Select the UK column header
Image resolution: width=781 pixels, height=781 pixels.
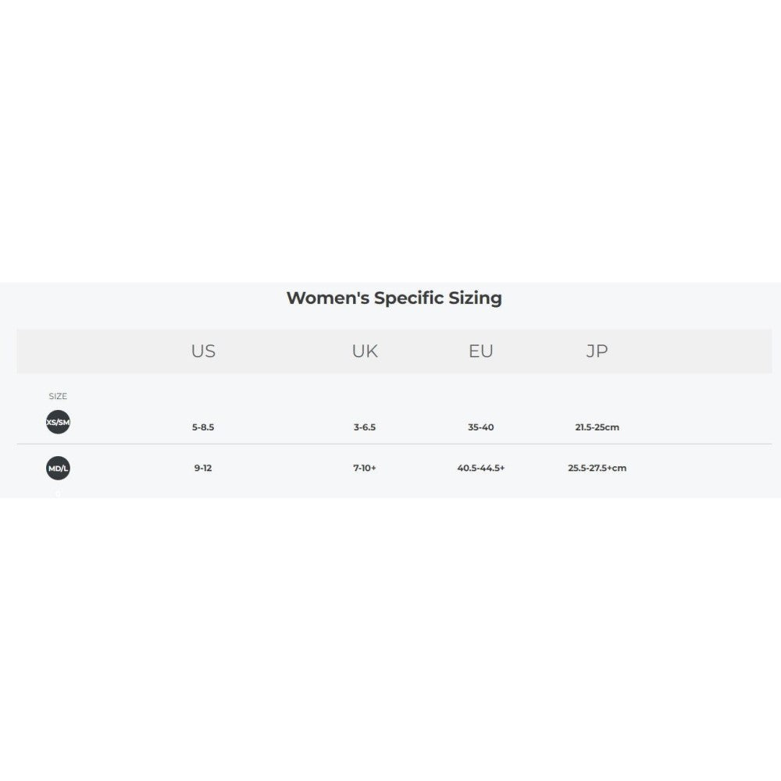click(x=365, y=351)
